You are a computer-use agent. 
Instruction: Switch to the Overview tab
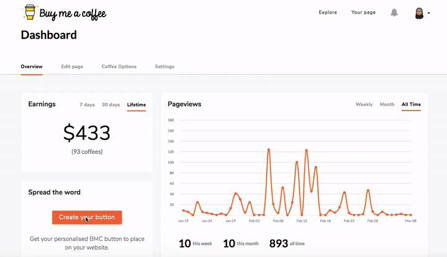pos(31,66)
